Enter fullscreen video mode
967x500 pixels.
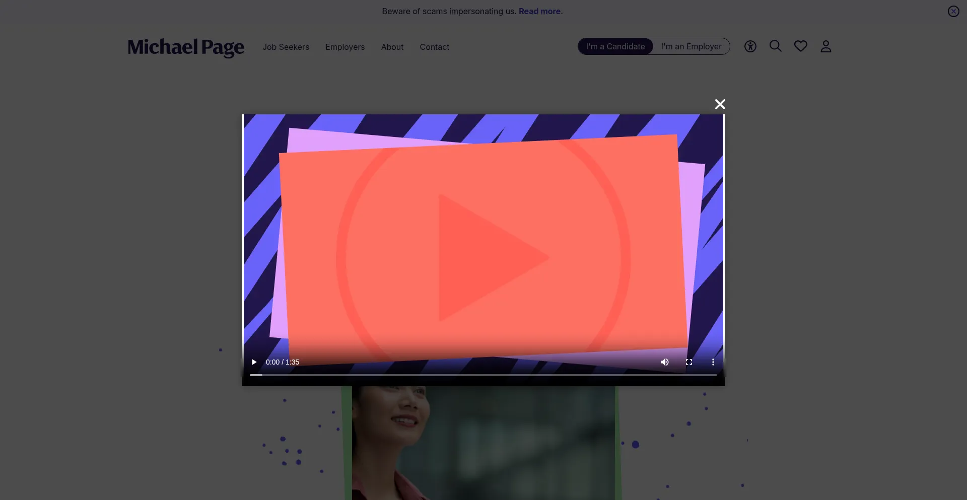689,362
